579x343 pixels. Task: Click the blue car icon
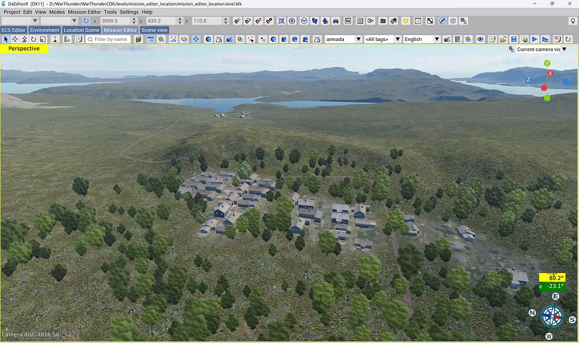click(x=336, y=21)
